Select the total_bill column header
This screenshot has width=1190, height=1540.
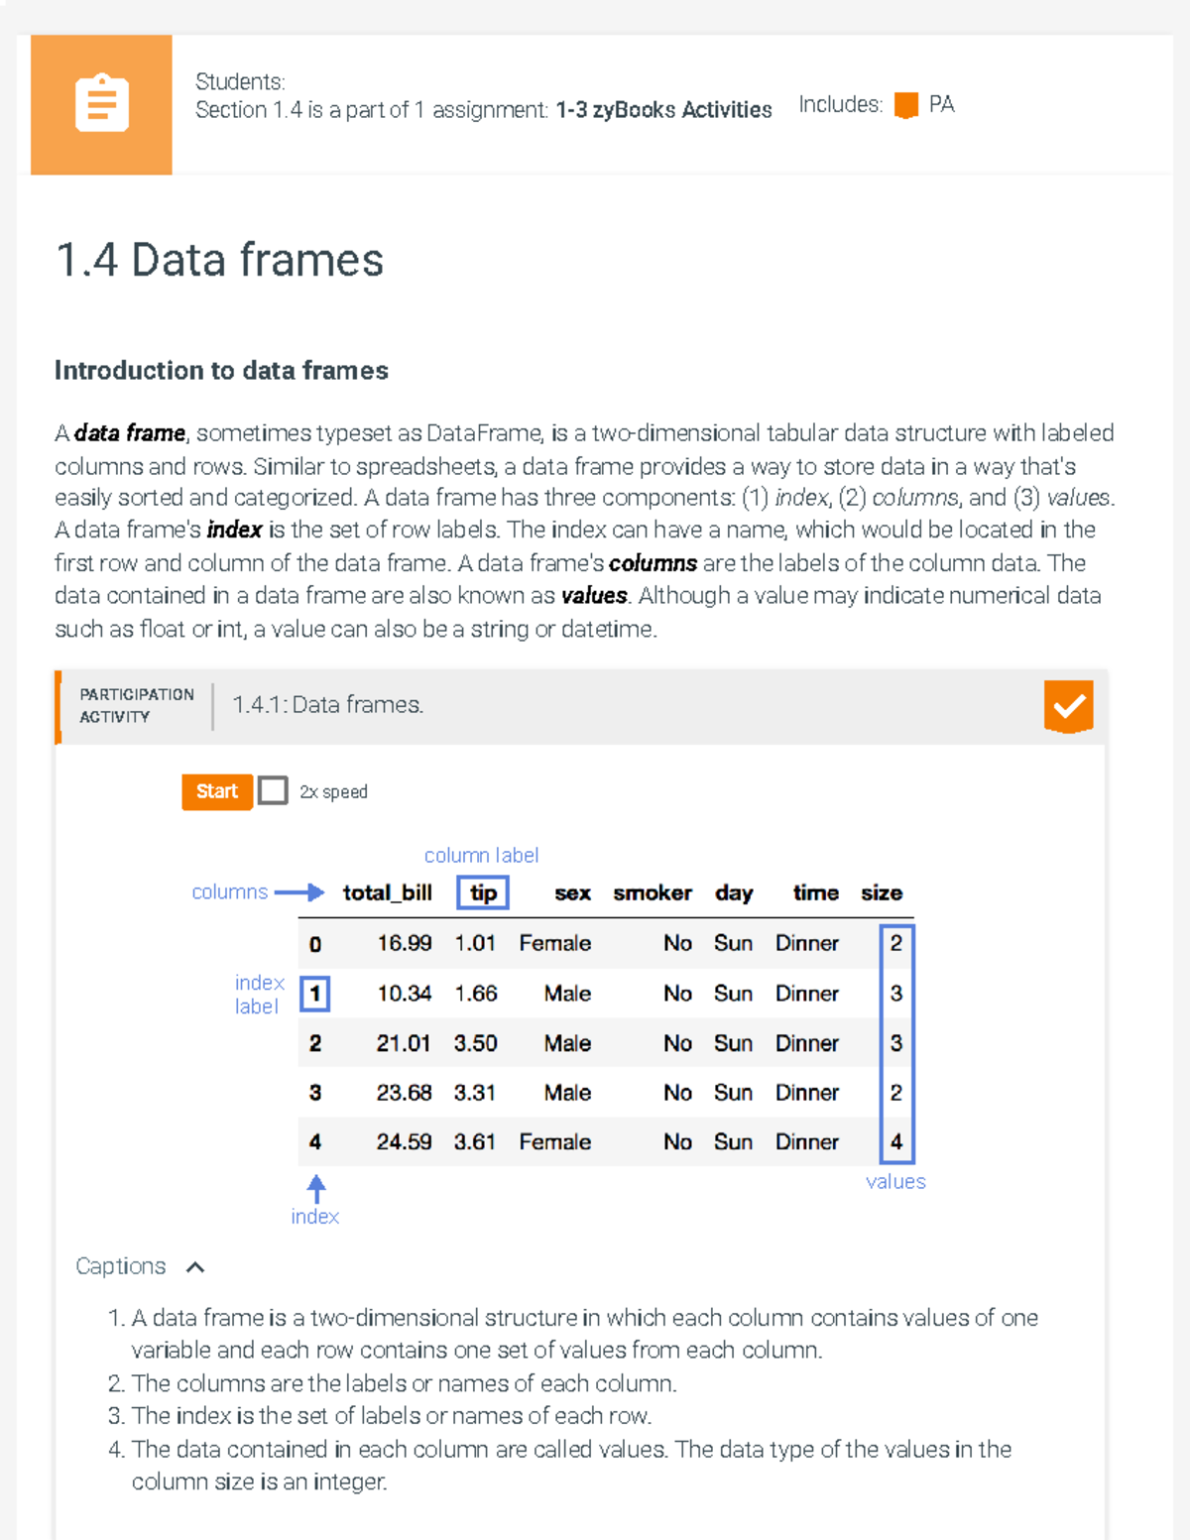tap(387, 892)
